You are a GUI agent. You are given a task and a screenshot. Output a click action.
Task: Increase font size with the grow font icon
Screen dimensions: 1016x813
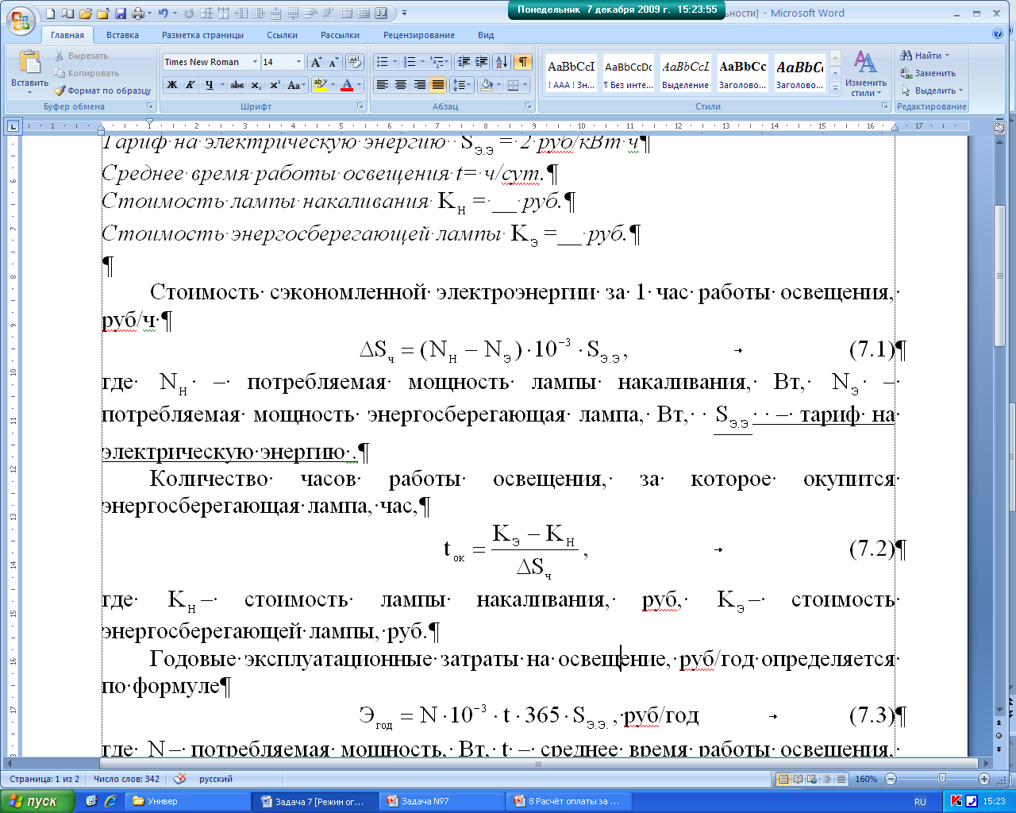coord(316,62)
